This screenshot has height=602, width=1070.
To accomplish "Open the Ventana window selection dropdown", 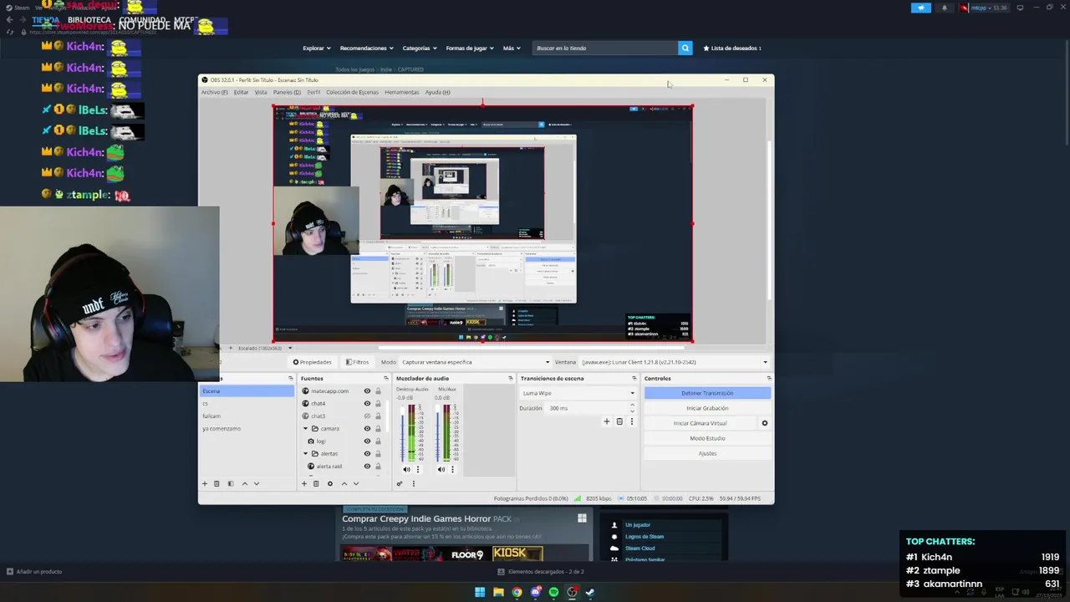I will [675, 362].
